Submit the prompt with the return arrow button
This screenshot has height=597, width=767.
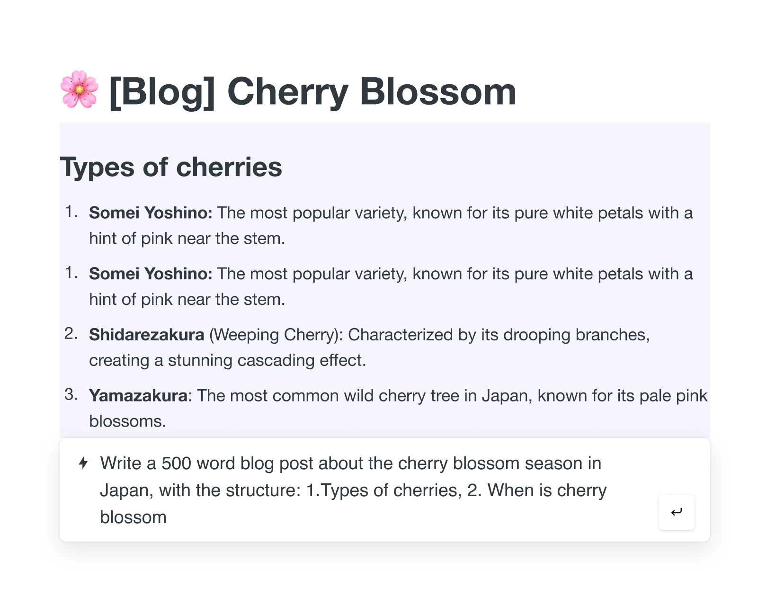pos(676,512)
